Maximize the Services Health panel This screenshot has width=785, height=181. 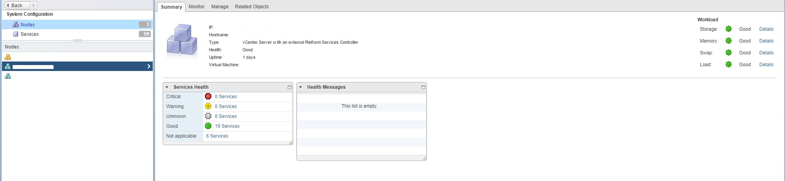click(x=289, y=87)
